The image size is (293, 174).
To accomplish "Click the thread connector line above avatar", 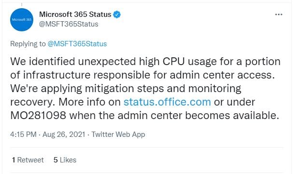I will [22, 4].
